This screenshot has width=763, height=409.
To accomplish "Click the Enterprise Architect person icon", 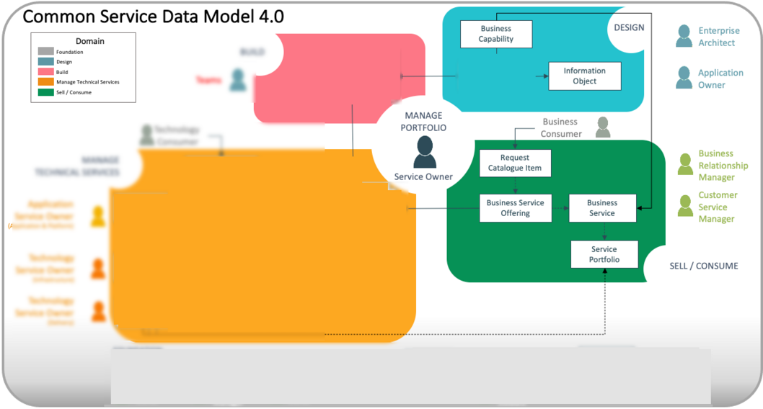I will click(x=684, y=36).
